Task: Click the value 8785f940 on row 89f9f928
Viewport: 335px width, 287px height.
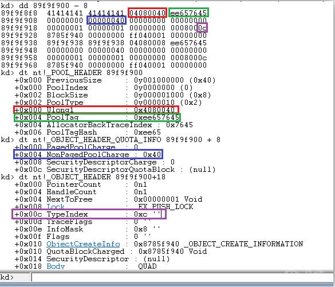Action: [65, 36]
